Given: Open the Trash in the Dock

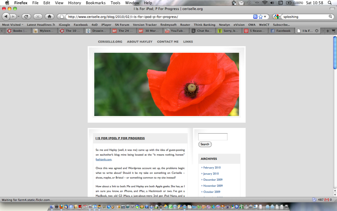Looking at the screenshot, I should [x=286, y=207].
